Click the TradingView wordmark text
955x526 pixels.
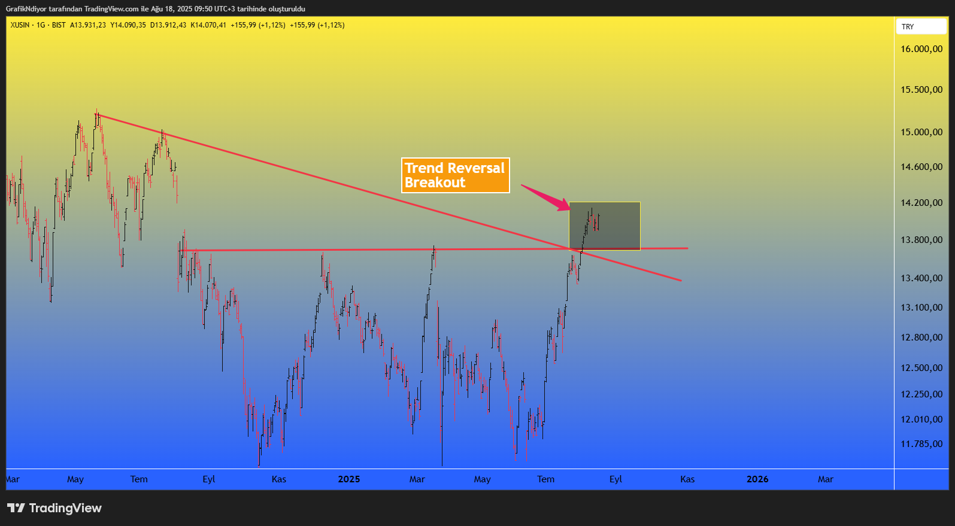pyautogui.click(x=65, y=508)
